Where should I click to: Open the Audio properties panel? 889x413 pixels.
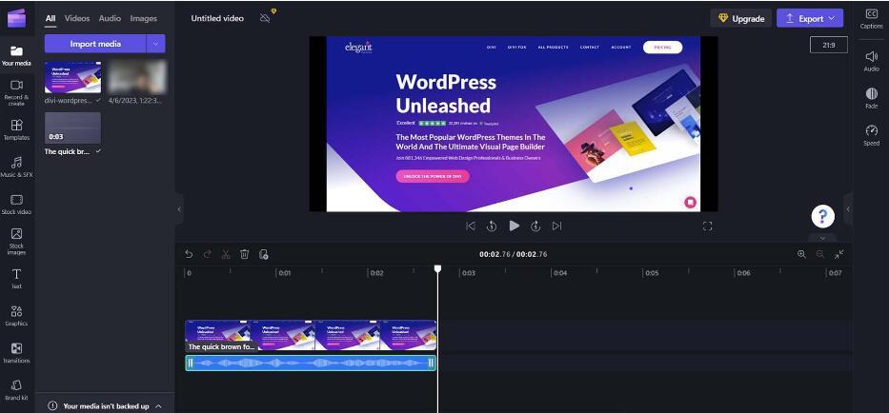872,61
